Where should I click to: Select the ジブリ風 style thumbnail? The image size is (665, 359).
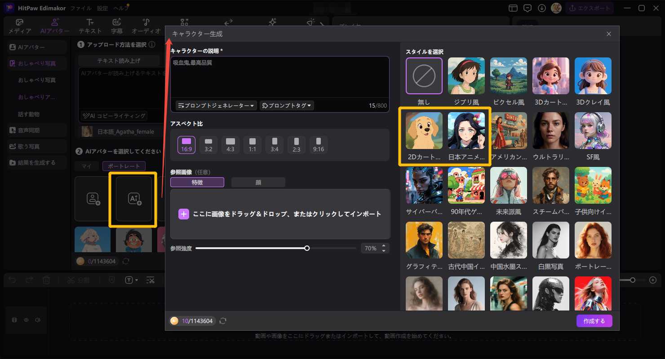point(466,76)
